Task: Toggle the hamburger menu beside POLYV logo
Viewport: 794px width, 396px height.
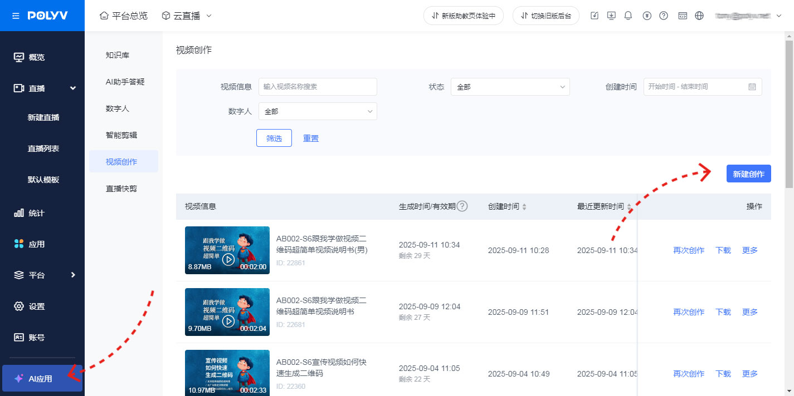Action: click(16, 16)
